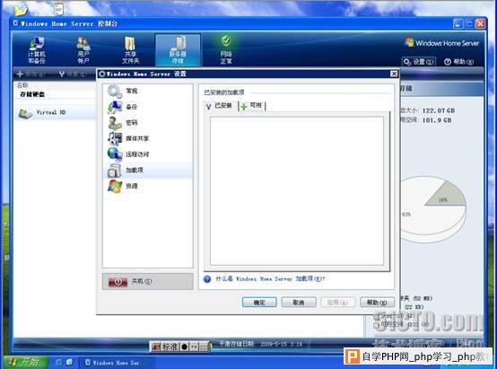Toggle the IME full/half-width circle icon
The height and width of the screenshot is (369, 497).
[185, 347]
